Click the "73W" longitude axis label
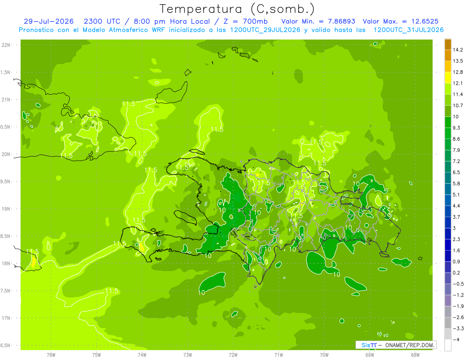 pyautogui.click(x=188, y=355)
